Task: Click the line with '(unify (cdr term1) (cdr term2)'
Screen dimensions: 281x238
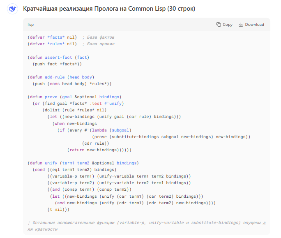Action: 135,203
